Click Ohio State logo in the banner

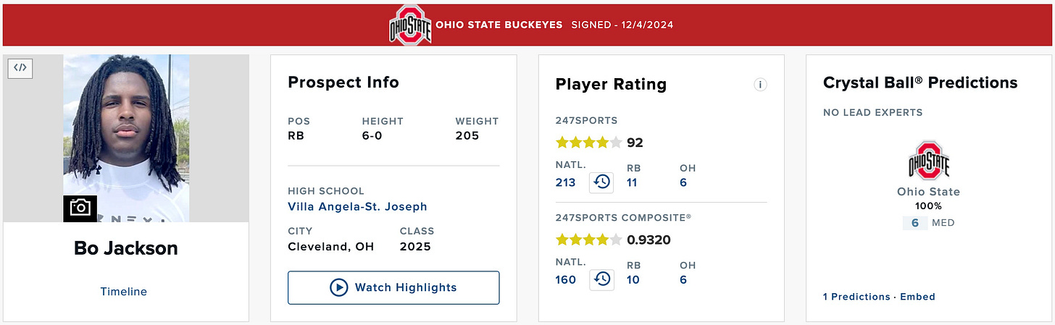[x=410, y=25]
